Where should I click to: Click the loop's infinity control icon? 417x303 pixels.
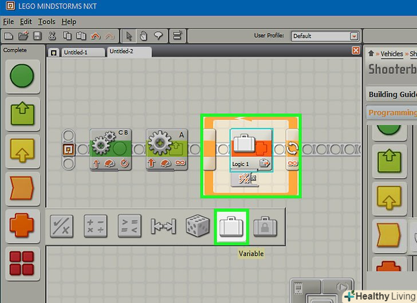[x=293, y=163]
